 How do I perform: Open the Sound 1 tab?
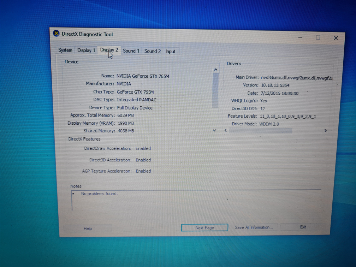[131, 51]
